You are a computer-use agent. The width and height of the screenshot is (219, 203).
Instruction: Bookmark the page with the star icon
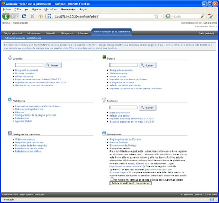157,16
